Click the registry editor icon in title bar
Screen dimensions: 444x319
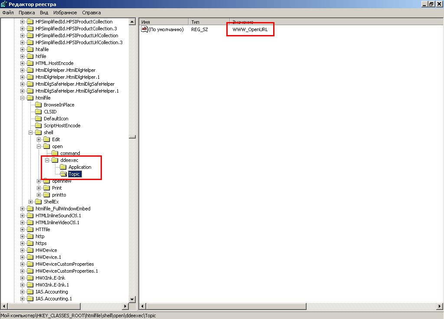[3, 4]
